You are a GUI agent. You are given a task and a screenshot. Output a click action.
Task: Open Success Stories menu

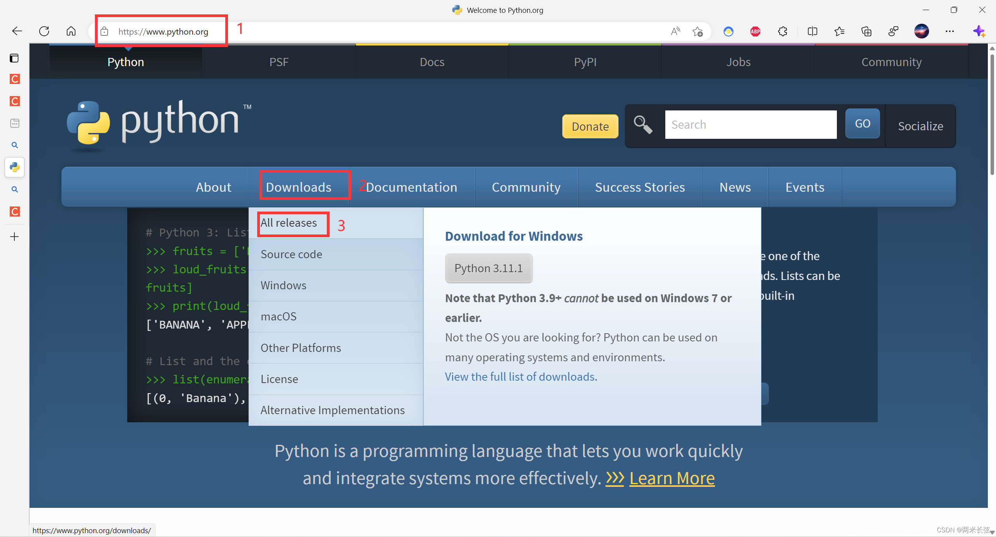point(640,187)
